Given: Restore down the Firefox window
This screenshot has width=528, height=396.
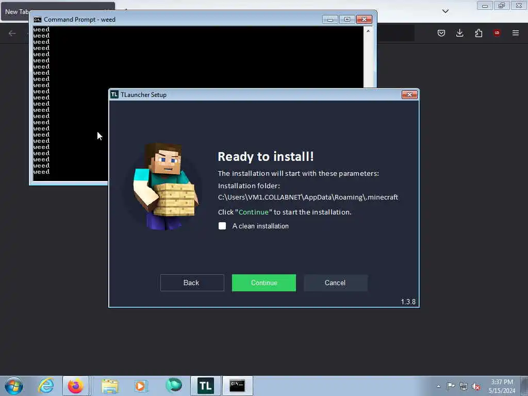Looking at the screenshot, I should click(502, 5).
